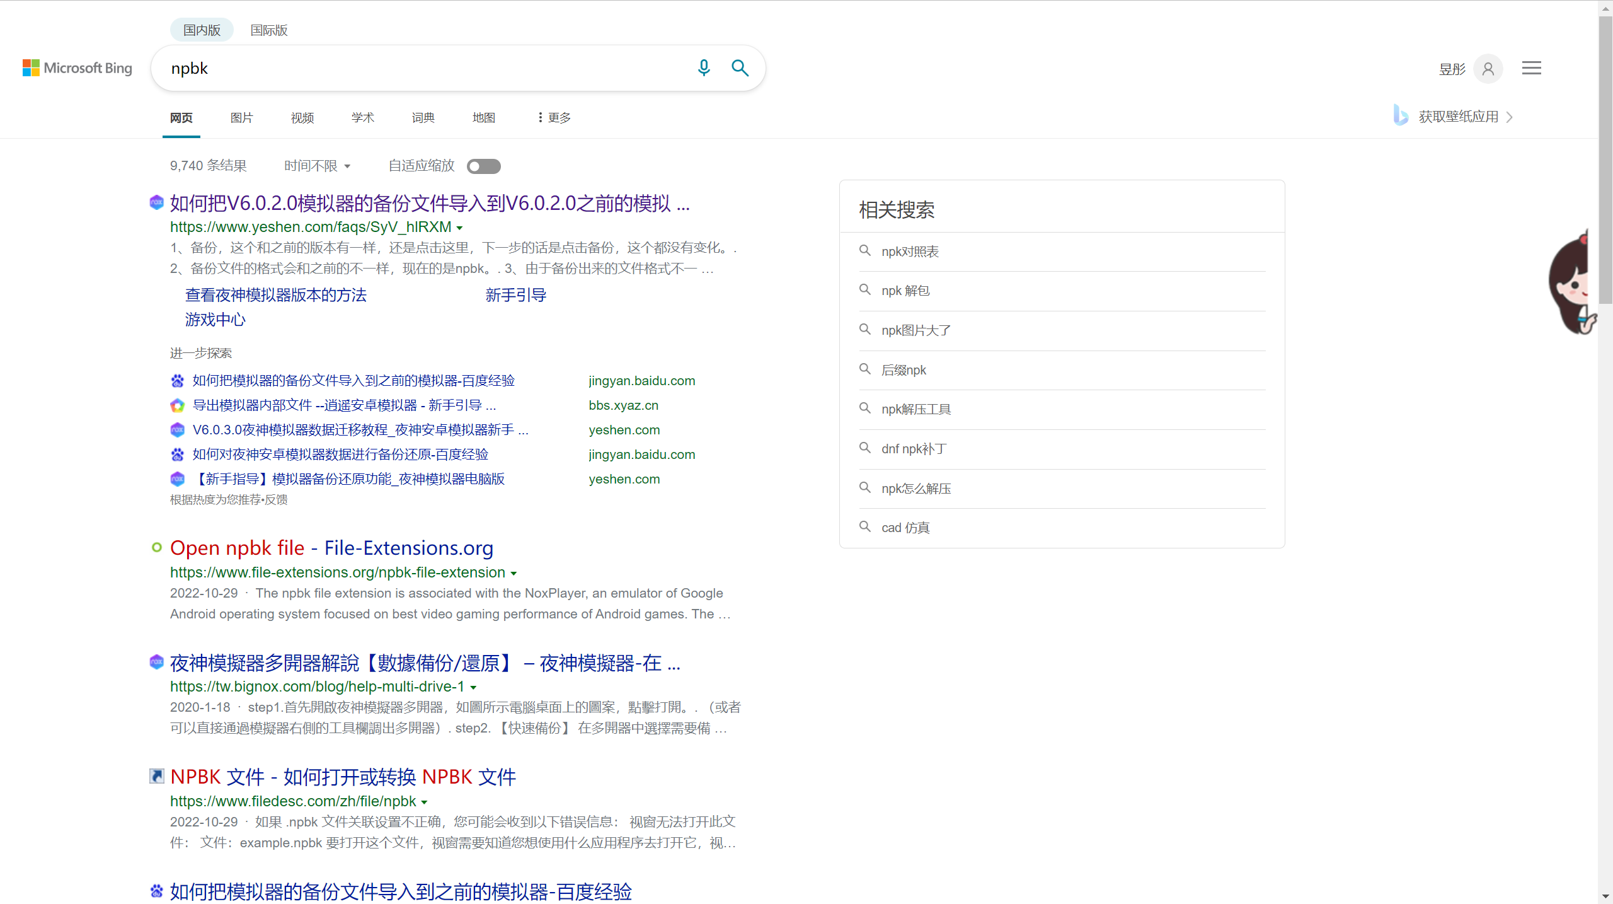
Task: Click colorful icon beside 导出模拟器内部文件 link
Action: pyautogui.click(x=178, y=405)
